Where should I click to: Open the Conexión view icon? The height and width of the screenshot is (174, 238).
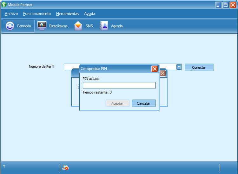pos(10,26)
